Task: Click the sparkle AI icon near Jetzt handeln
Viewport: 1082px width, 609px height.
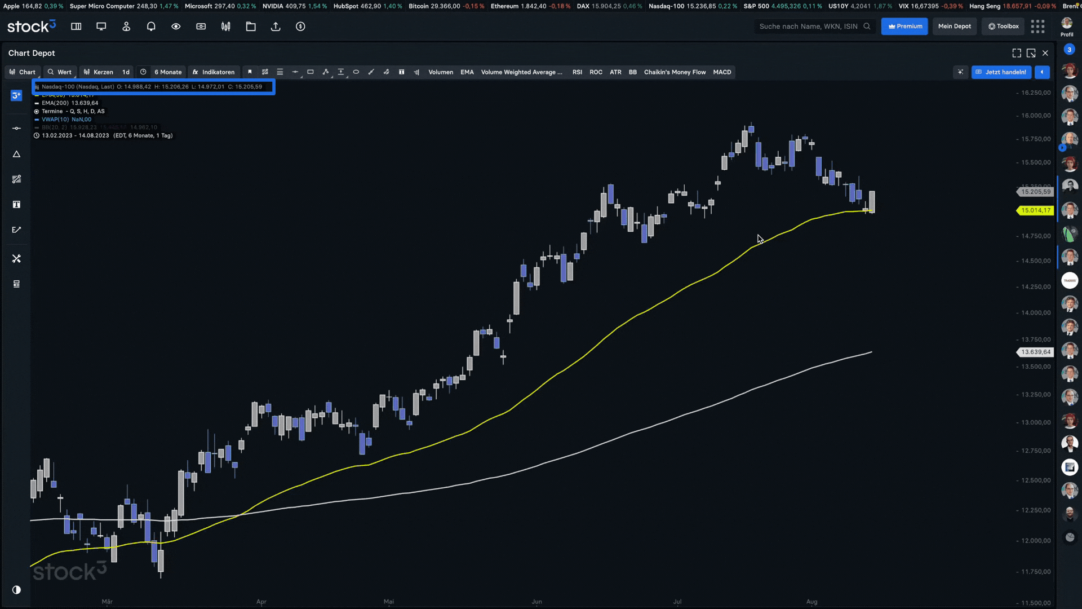Action: click(x=960, y=72)
